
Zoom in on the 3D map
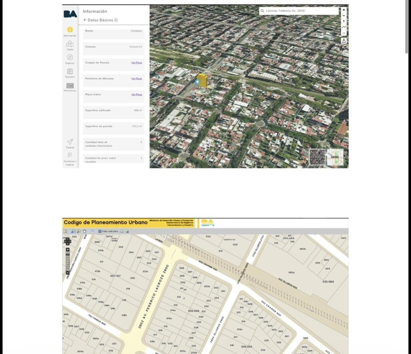[344, 10]
